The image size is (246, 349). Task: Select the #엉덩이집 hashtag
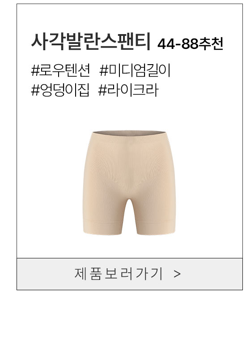60,90
